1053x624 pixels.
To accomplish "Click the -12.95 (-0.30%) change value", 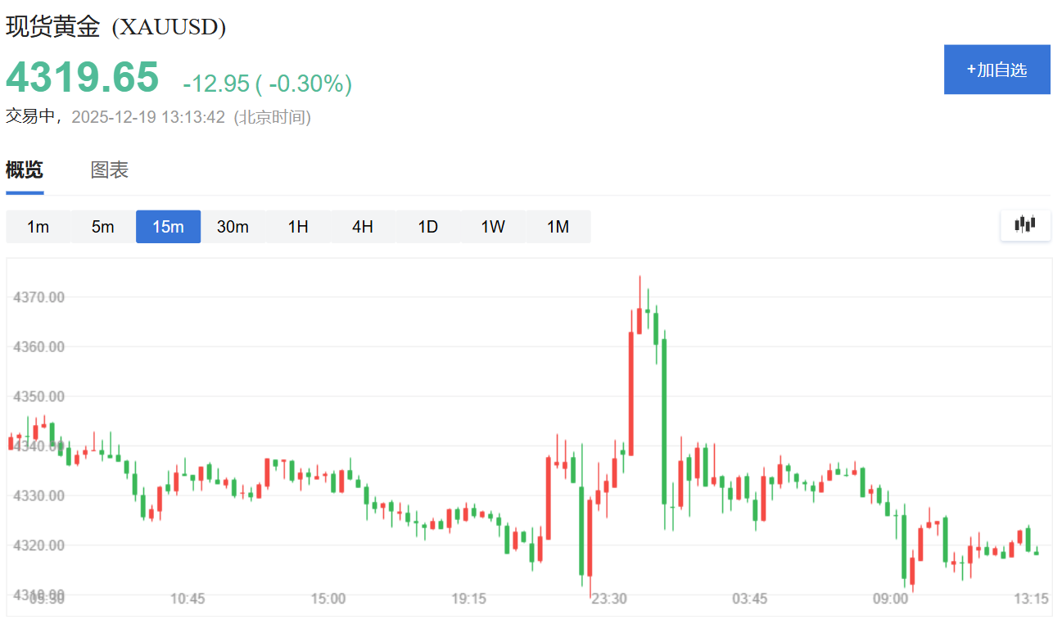I will click(x=268, y=84).
